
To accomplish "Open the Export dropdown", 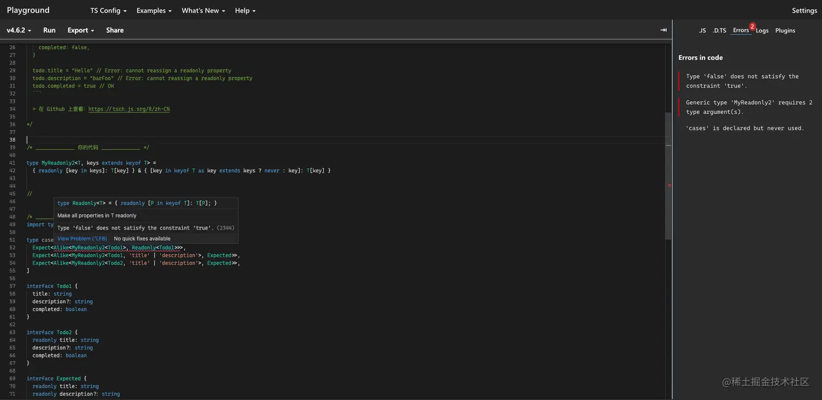I will (x=81, y=30).
